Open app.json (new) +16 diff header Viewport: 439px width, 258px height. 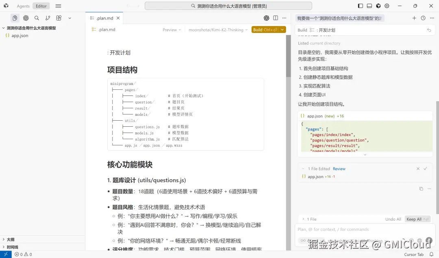click(x=365, y=116)
